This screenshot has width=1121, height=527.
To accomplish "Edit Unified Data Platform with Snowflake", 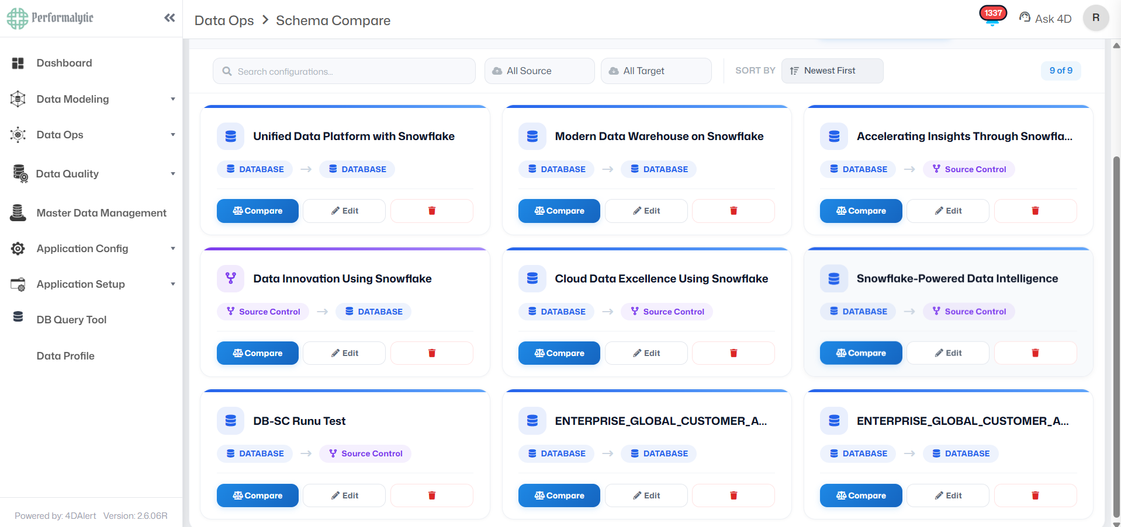I will [344, 211].
